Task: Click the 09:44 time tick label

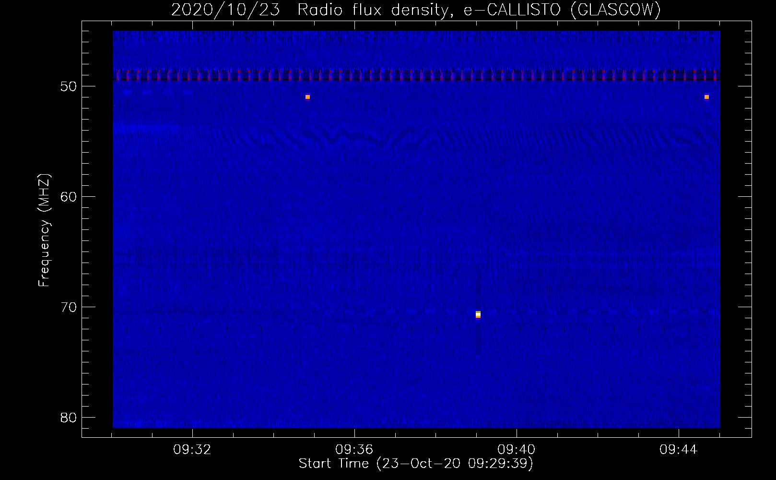Action: click(x=679, y=450)
